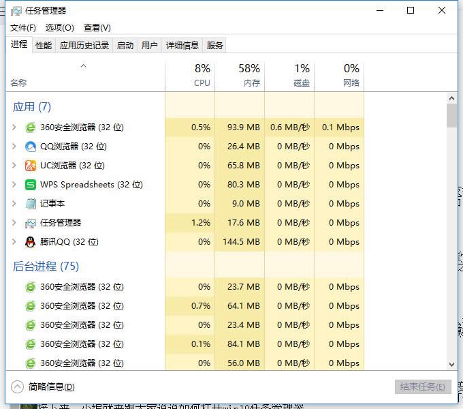463x409 pixels.
Task: Open the 文件(F) menu
Action: point(23,28)
